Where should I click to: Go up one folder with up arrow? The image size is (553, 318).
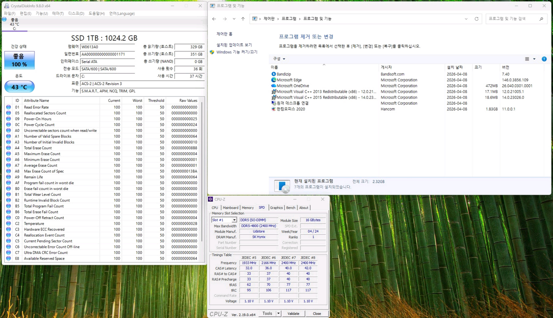coord(243,19)
